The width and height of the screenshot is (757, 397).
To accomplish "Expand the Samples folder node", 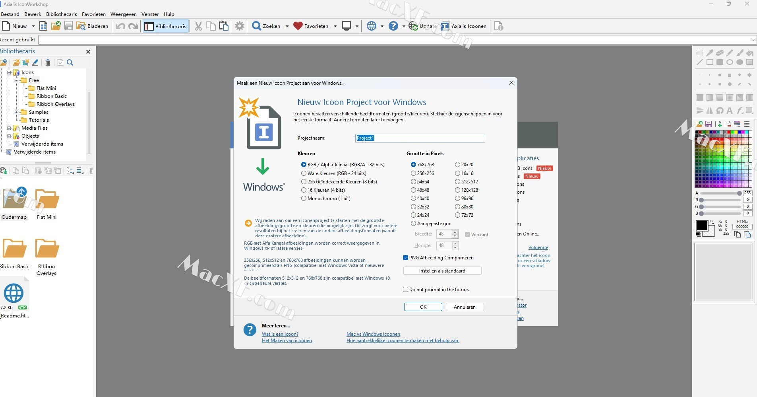I will pos(17,112).
